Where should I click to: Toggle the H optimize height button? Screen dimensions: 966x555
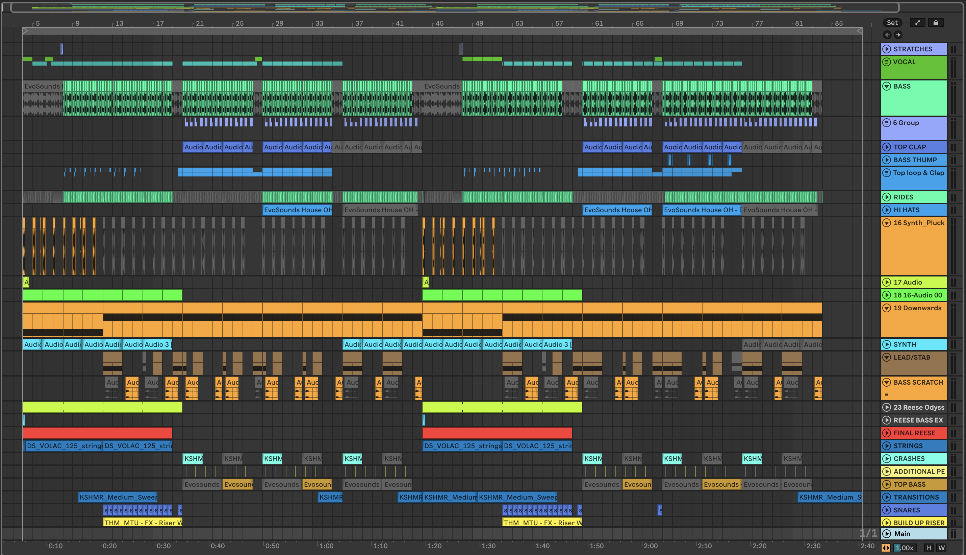[929, 548]
